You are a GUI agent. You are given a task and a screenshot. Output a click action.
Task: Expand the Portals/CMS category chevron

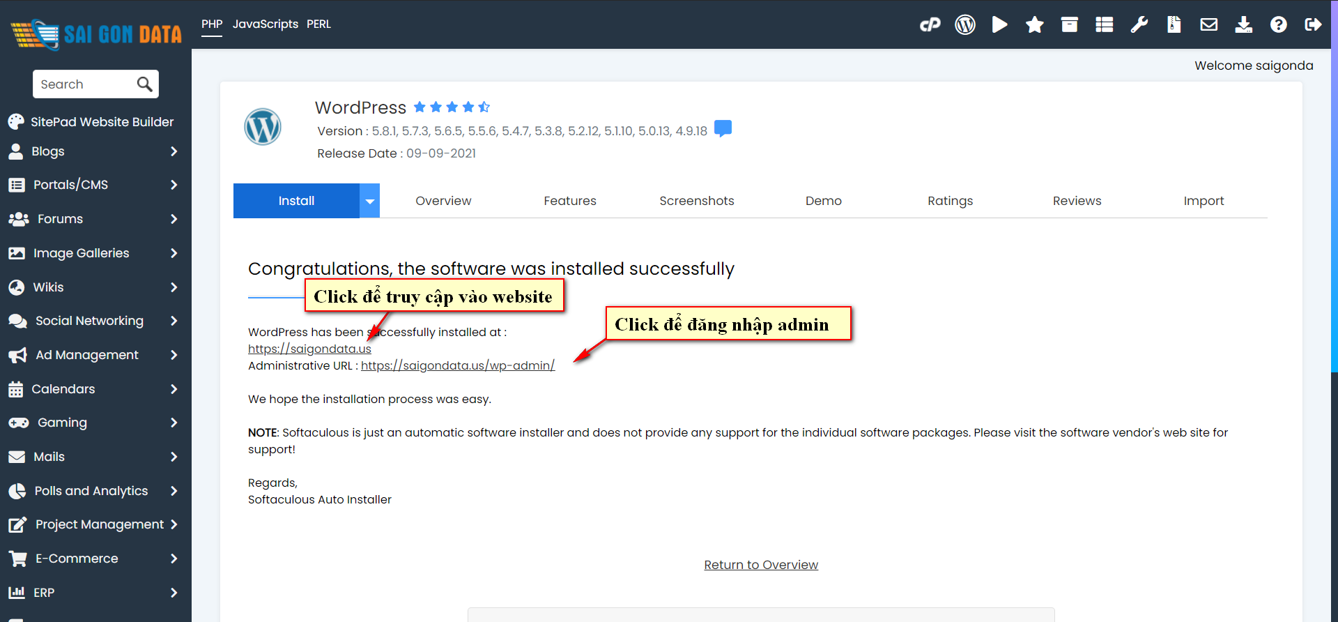pyautogui.click(x=174, y=185)
